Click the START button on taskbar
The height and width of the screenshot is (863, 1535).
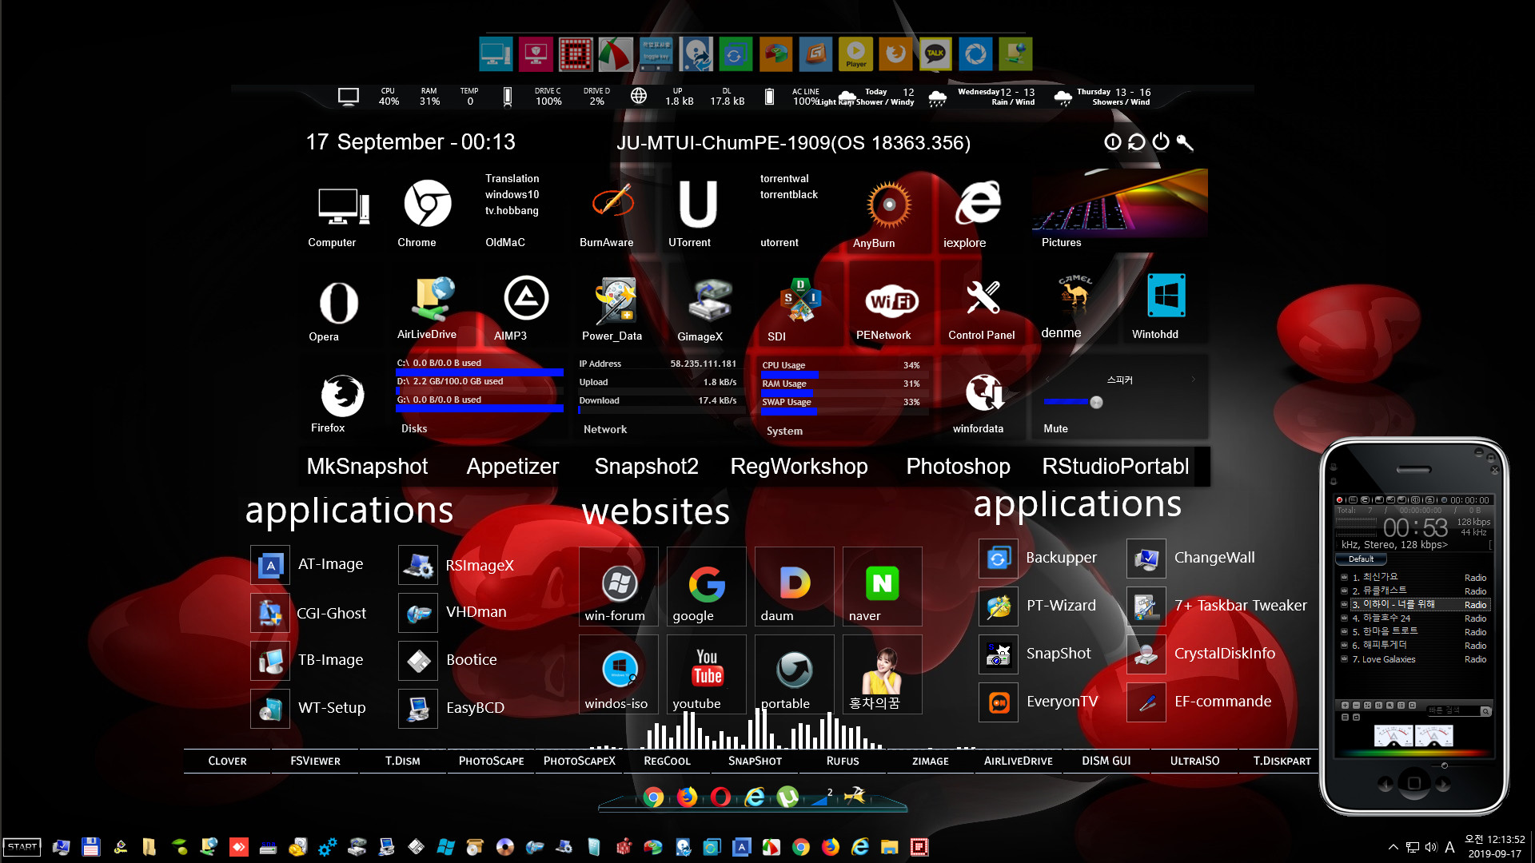click(x=22, y=847)
